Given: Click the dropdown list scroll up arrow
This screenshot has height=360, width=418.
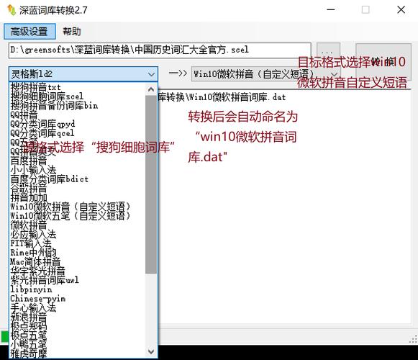Looking at the screenshot, I should click(151, 89).
